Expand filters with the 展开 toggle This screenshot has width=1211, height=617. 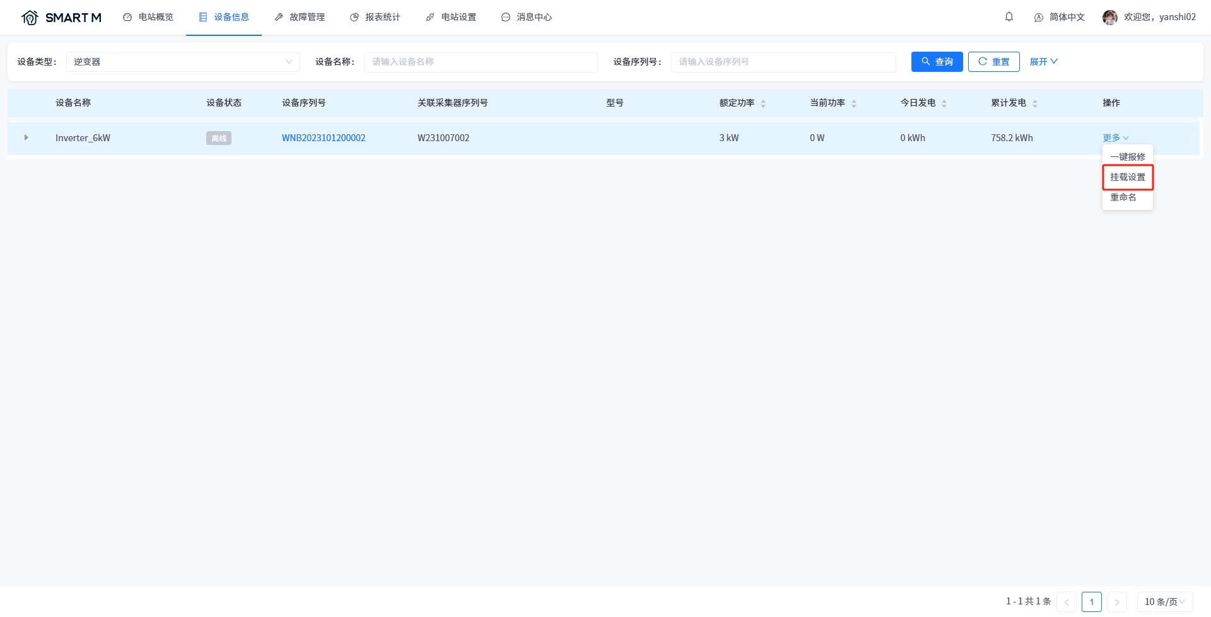(x=1043, y=62)
